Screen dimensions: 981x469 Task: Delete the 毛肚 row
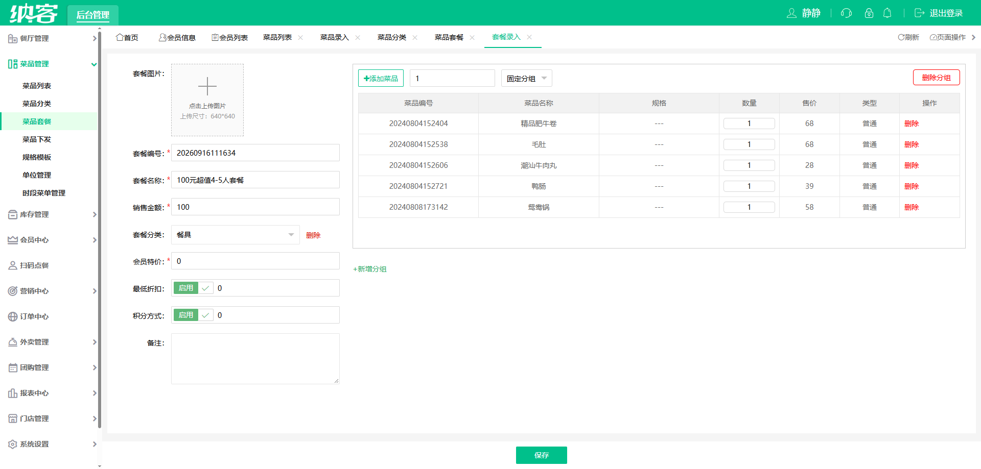pyautogui.click(x=912, y=144)
